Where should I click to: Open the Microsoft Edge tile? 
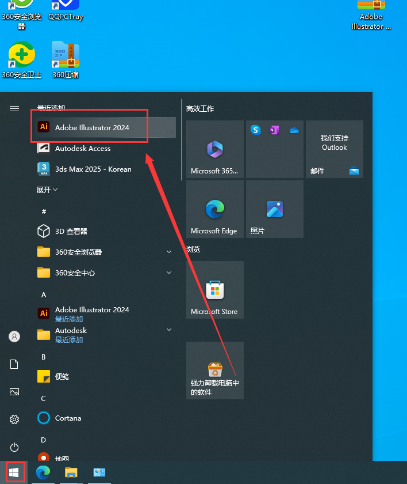click(x=215, y=209)
